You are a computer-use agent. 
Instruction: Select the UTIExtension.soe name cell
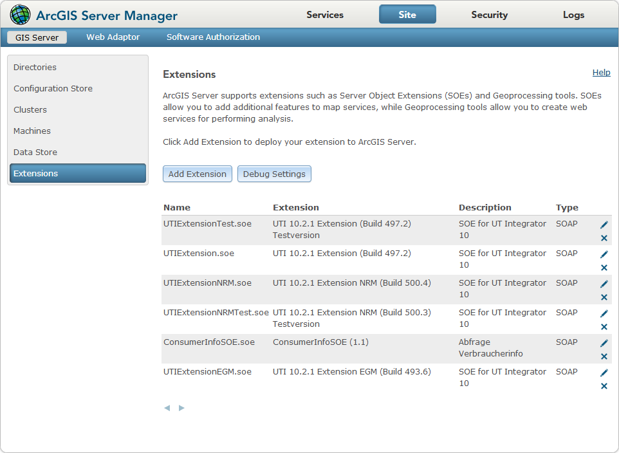(x=199, y=253)
